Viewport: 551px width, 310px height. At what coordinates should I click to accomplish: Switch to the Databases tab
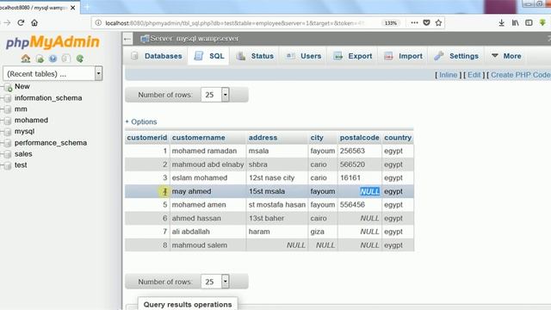point(157,56)
